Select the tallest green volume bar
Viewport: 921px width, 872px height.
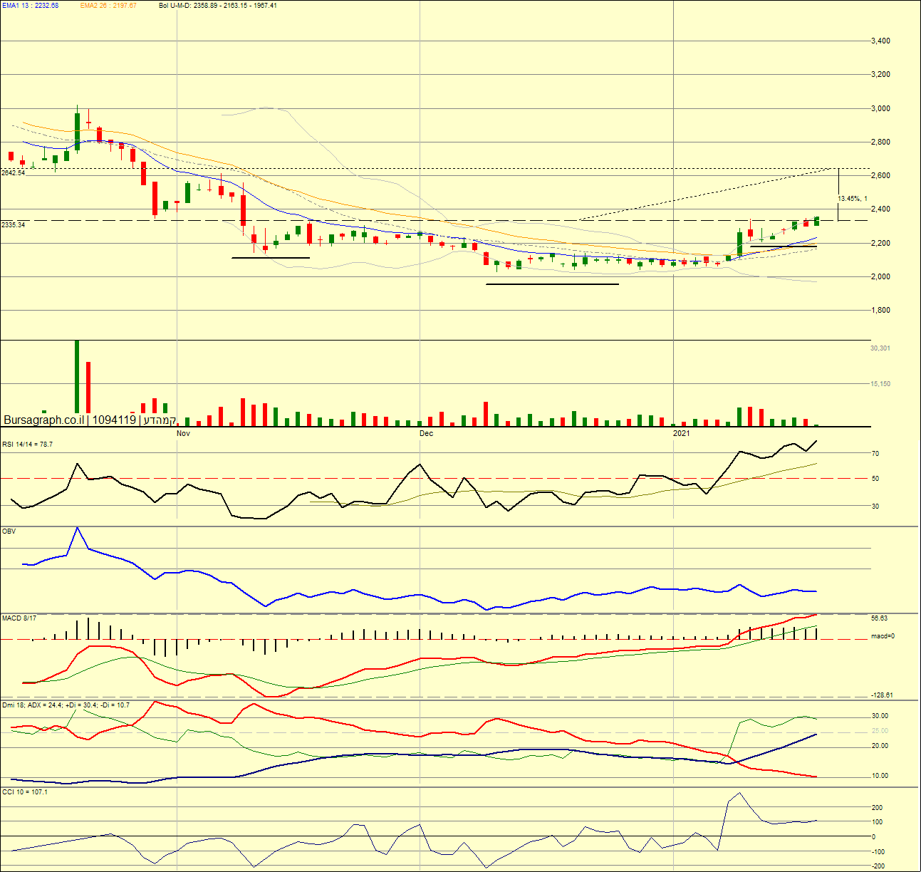tap(77, 383)
